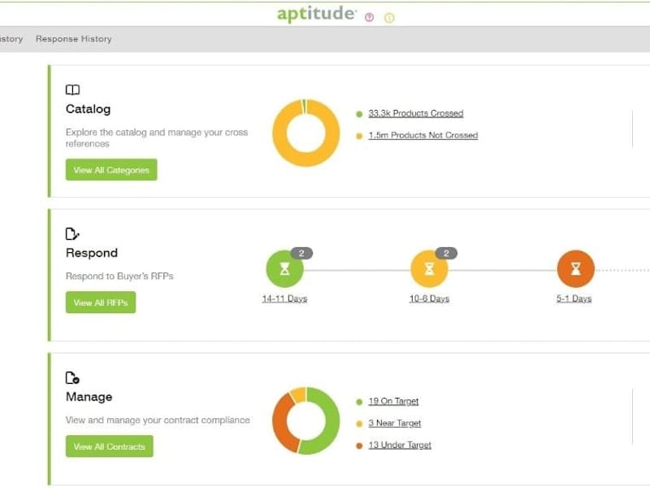This screenshot has height=488, width=650.
Task: Click the Catalog book icon
Action: (72, 89)
